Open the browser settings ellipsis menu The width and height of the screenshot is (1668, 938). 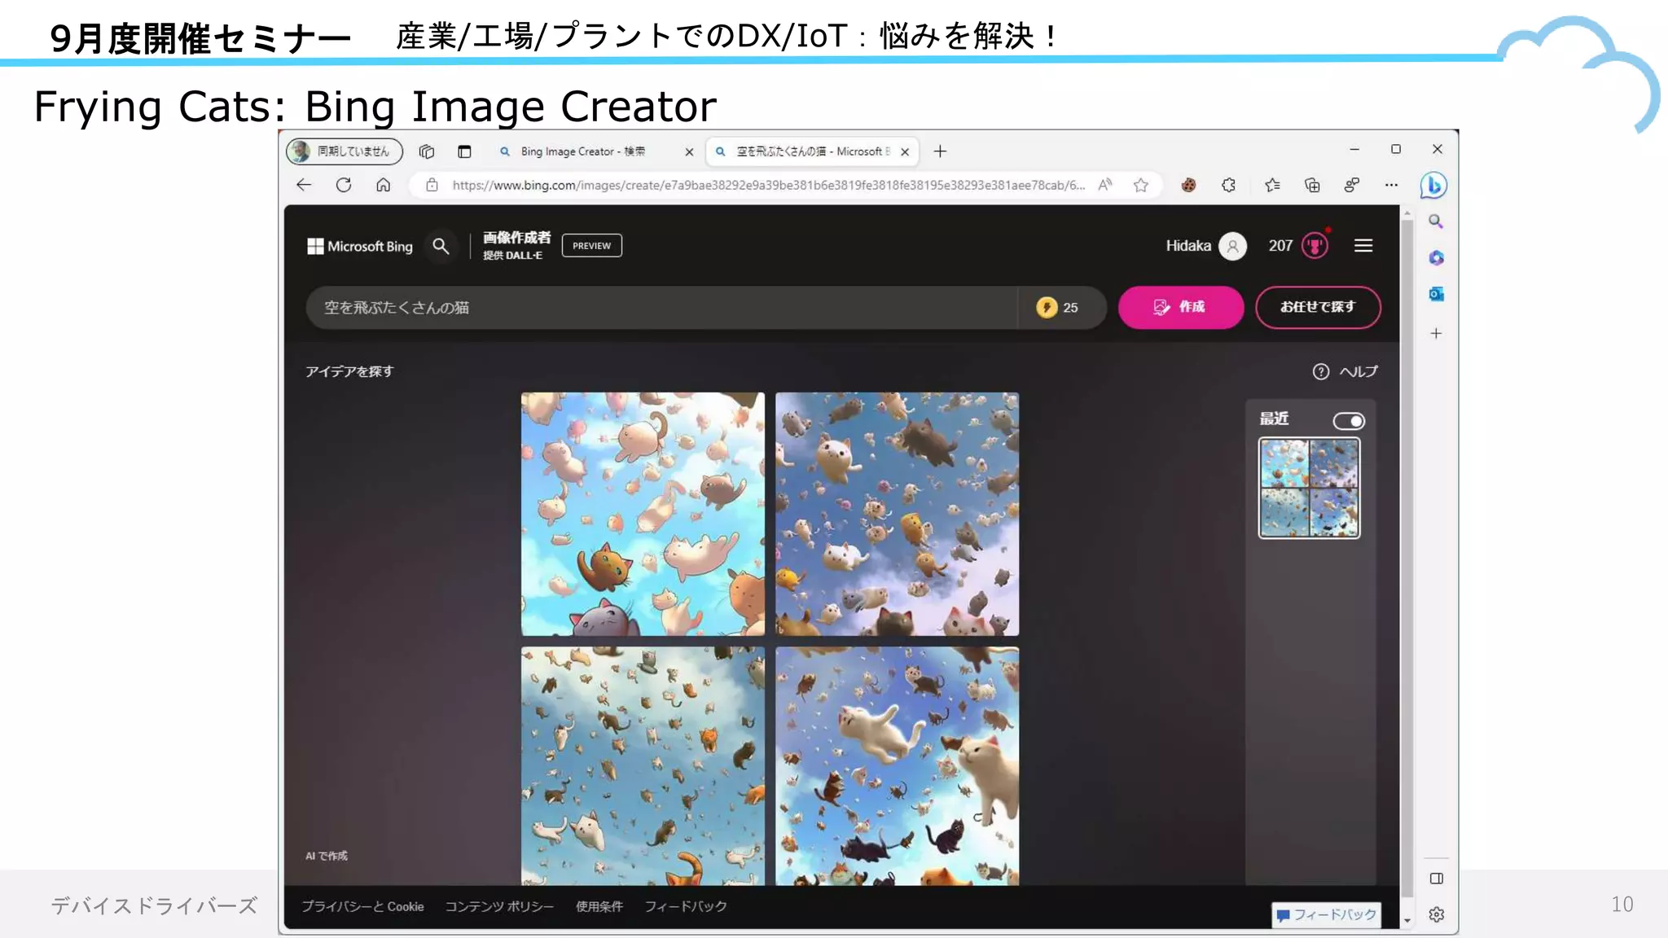[1391, 185]
